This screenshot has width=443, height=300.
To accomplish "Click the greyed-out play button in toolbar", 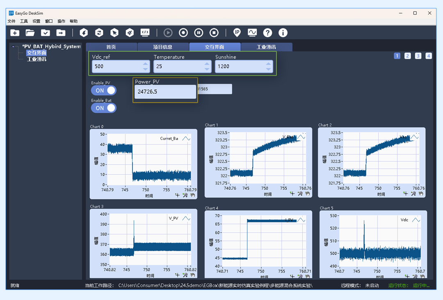I will click(x=168, y=33).
